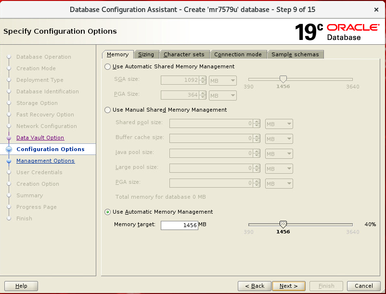This screenshot has width=386, height=294.
Task: Click the Data Vault Option step bullet
Action: [x=9, y=138]
